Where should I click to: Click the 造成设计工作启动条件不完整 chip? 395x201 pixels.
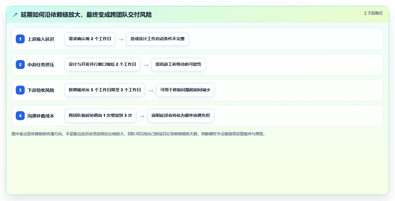click(x=157, y=39)
